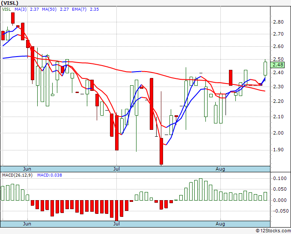Select the EMA(7) legend label
The height and width of the screenshot is (234, 291).
click(x=79, y=9)
